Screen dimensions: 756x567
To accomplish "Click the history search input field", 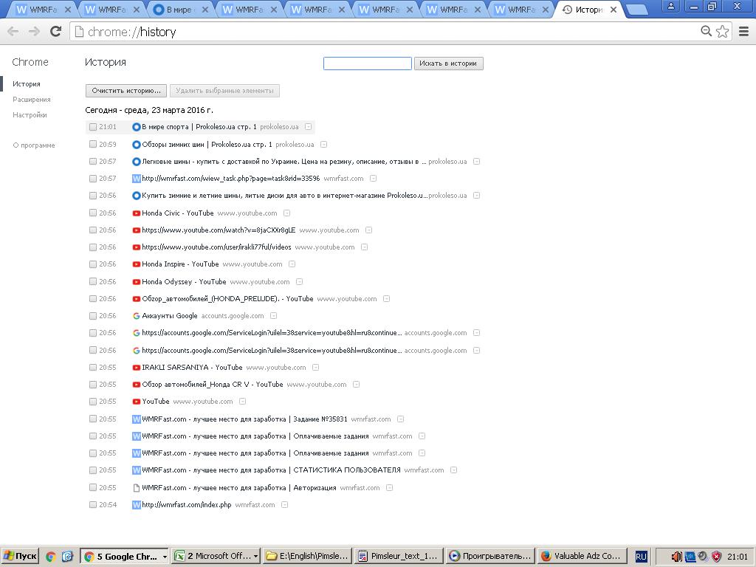I will [x=368, y=63].
